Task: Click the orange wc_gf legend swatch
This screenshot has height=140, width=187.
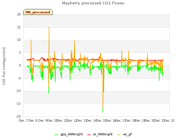Action: (x=119, y=135)
